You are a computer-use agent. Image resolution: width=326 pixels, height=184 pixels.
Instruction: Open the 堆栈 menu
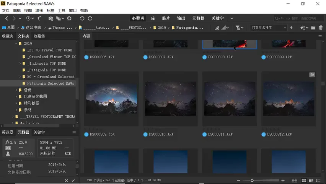tap(39, 11)
